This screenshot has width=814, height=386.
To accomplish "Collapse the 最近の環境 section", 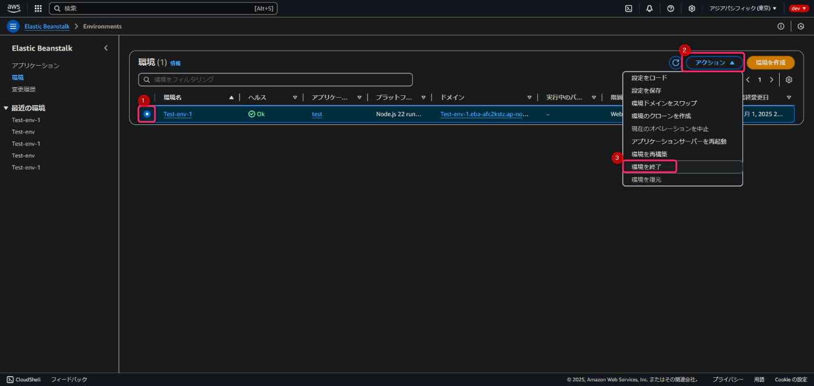I will point(6,108).
